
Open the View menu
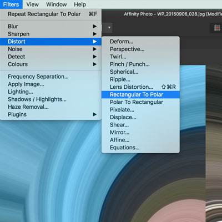[x=32, y=4]
